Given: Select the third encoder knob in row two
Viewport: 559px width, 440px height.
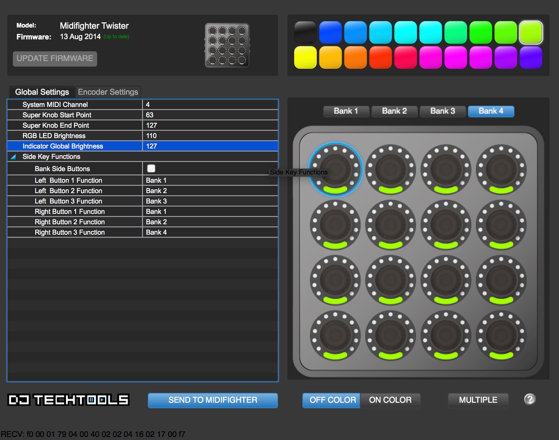Looking at the screenshot, I should click(446, 225).
